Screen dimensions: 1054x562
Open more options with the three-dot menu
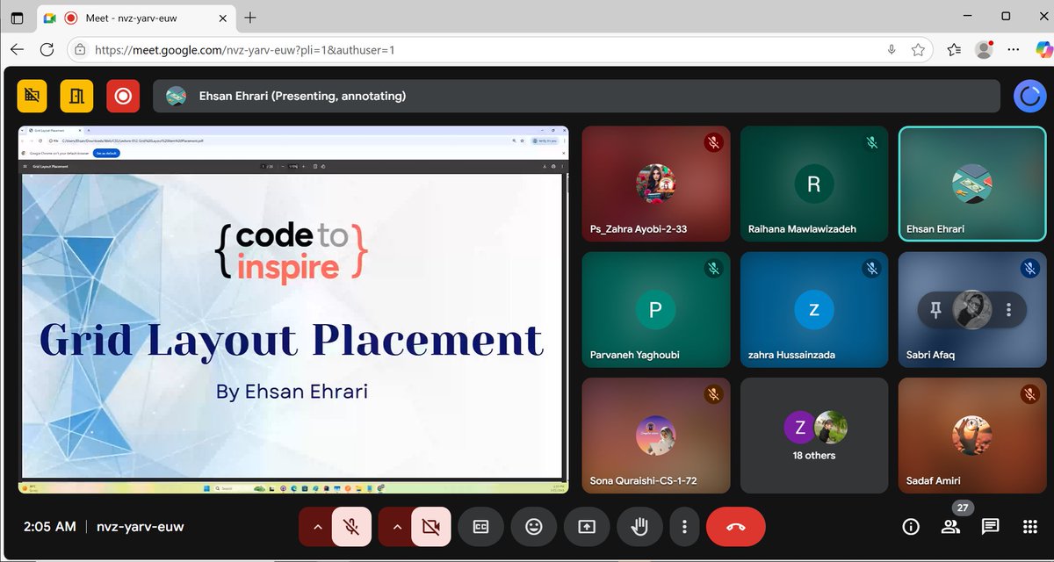pyautogui.click(x=684, y=527)
